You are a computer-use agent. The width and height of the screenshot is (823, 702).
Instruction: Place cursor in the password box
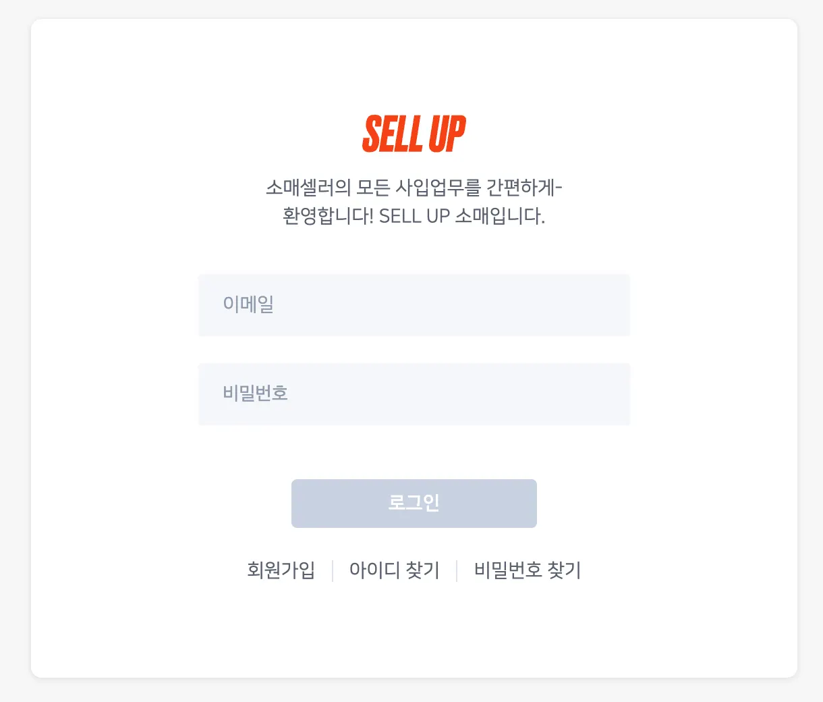[x=414, y=394]
